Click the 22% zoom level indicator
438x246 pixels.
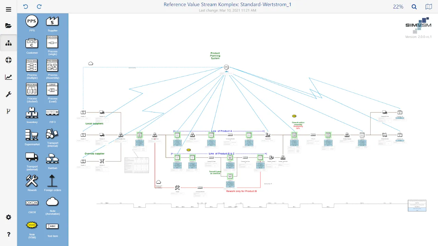398,6
